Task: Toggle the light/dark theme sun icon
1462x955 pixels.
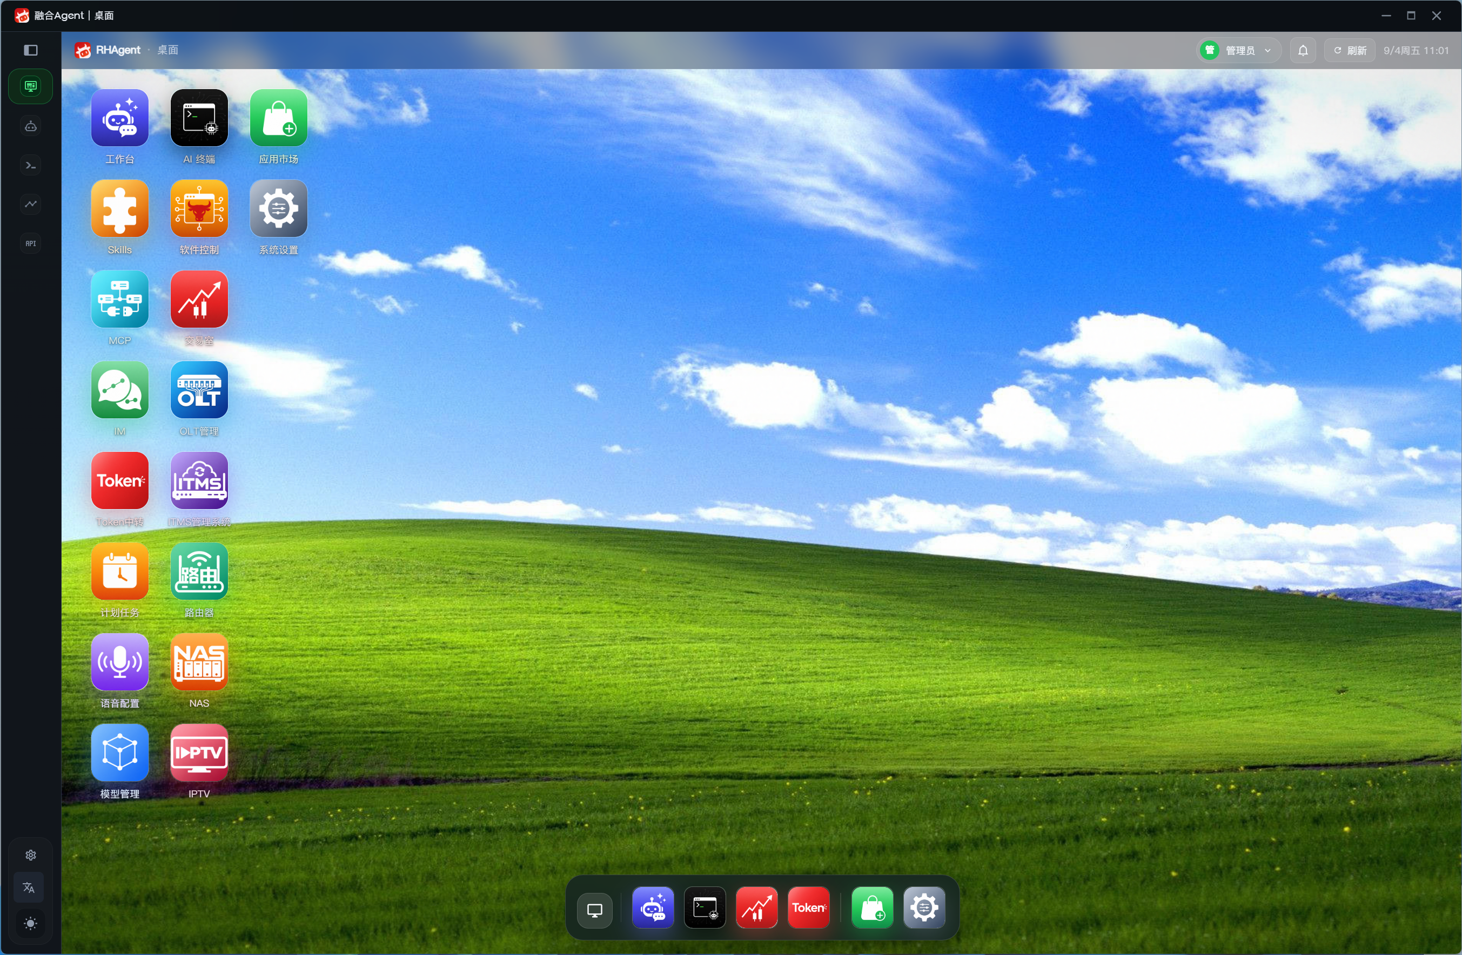Action: (31, 924)
